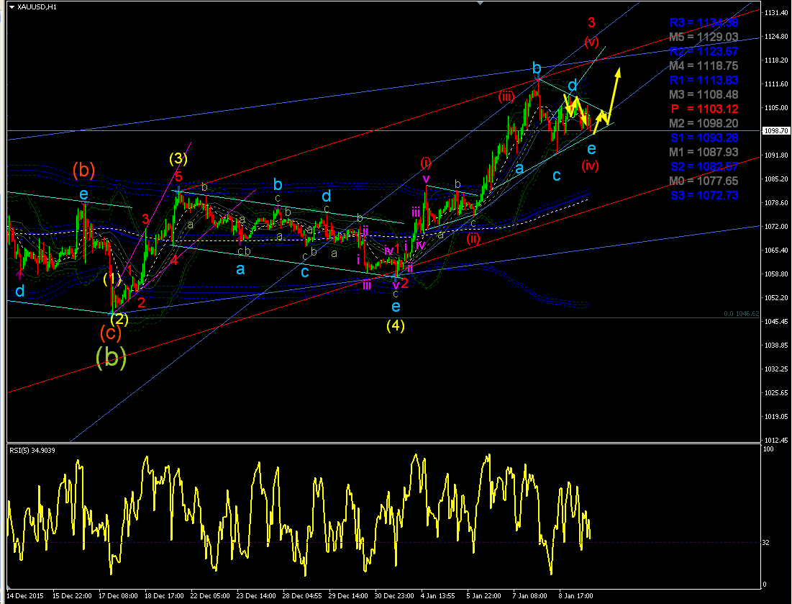Click the 15 Dec 22:00 time label
The width and height of the screenshot is (792, 604).
click(72, 595)
